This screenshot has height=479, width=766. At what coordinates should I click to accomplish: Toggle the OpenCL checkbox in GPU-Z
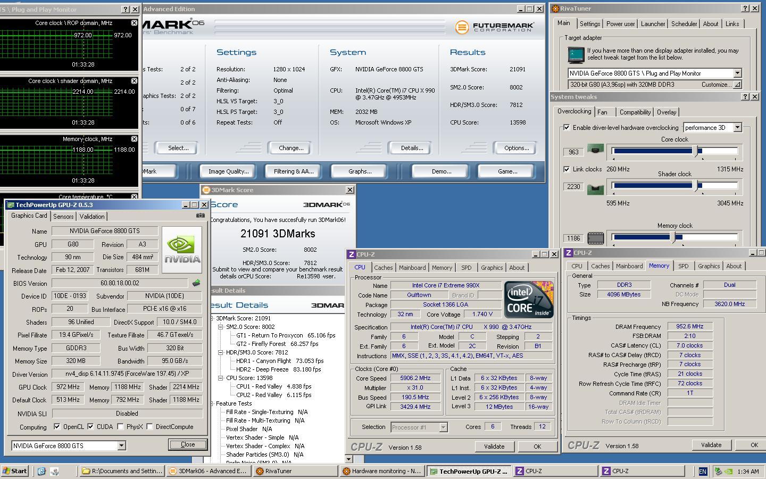(57, 426)
